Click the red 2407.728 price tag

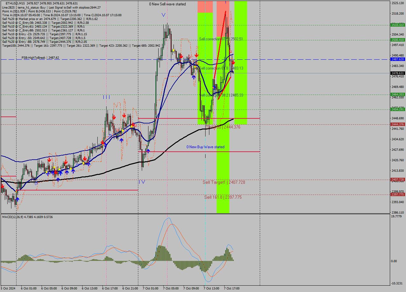click(397, 179)
